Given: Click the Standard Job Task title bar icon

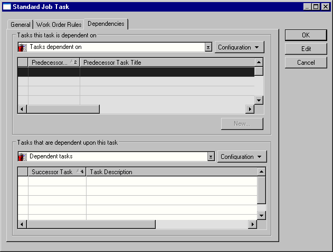Looking at the screenshot, I should point(6,7).
